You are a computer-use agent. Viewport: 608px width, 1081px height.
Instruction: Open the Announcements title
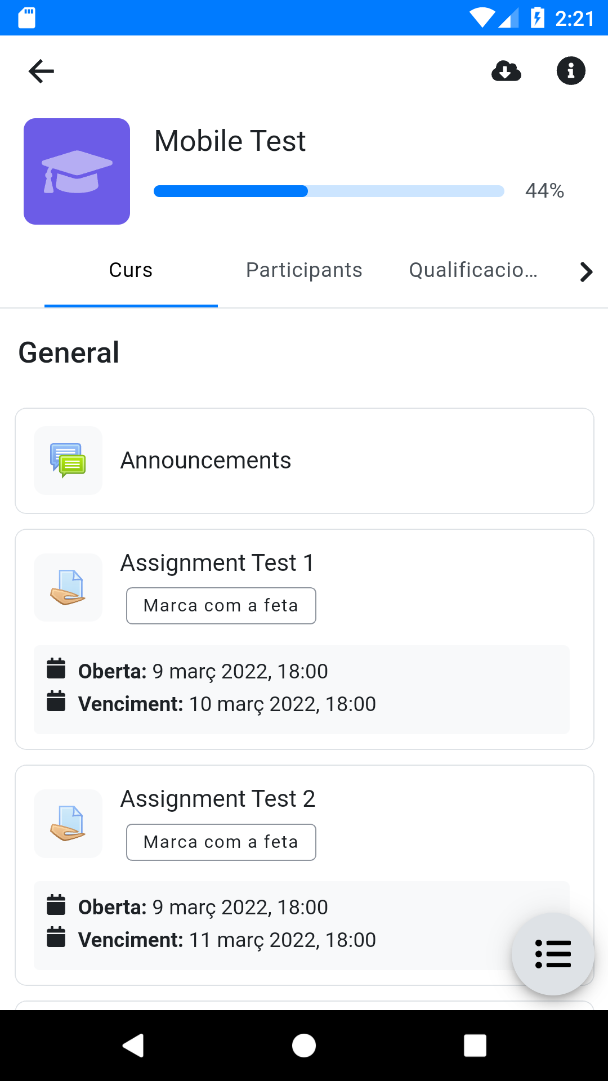point(205,461)
